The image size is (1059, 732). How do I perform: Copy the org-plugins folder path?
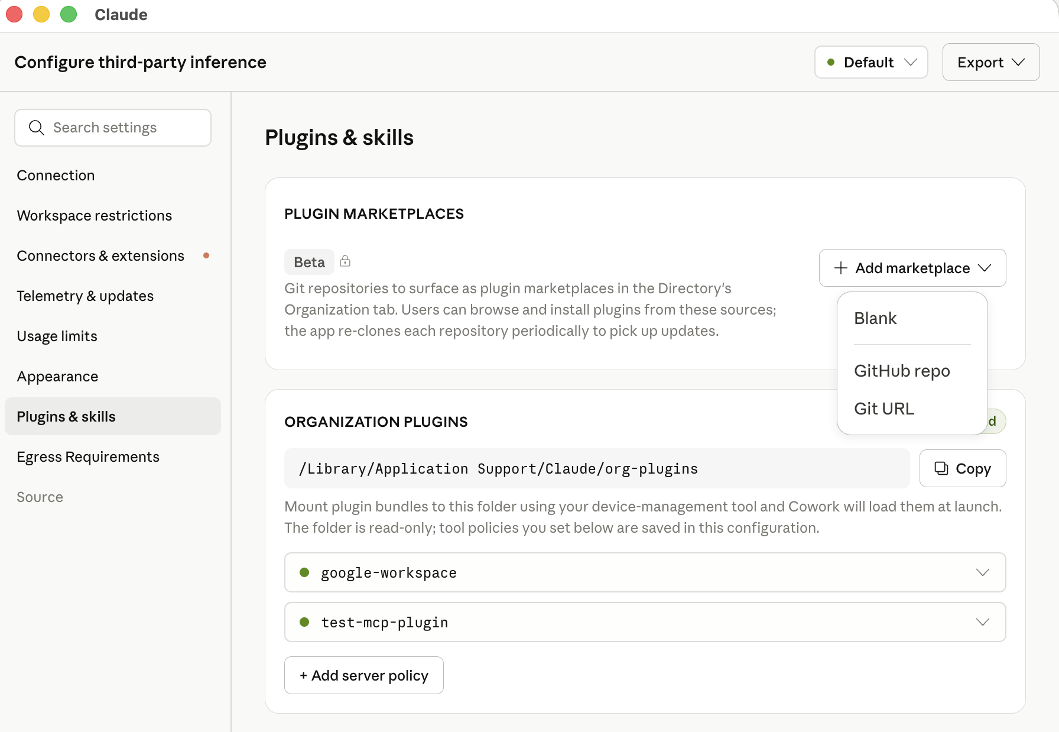coord(963,468)
